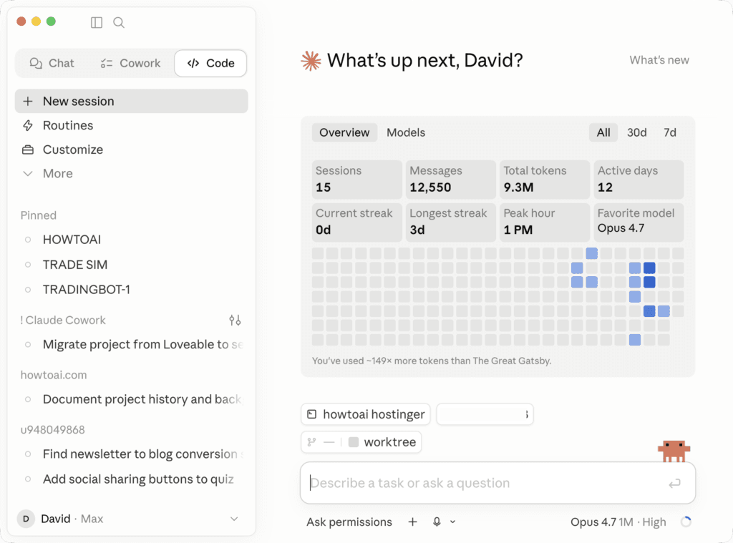733x543 pixels.
Task: Click the Favorite model Opus 4.7 card
Action: tap(639, 222)
